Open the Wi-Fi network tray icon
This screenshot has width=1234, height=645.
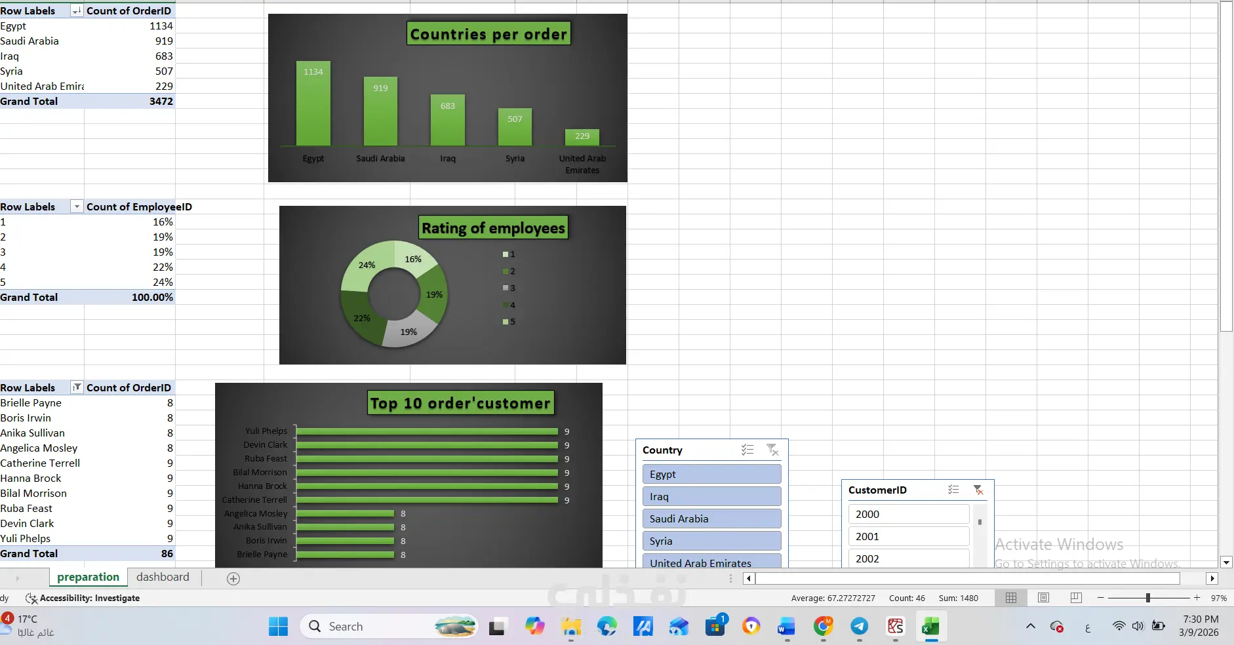[1119, 626]
